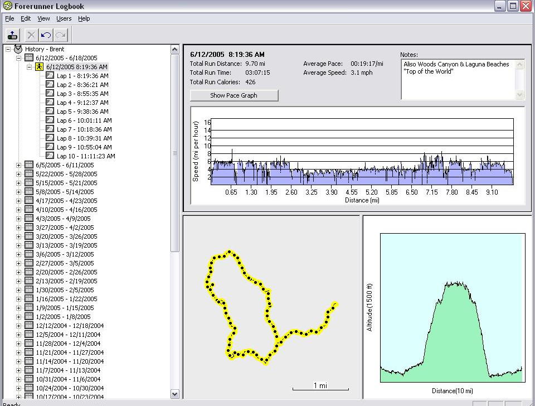Image resolution: width=535 pixels, height=406 pixels.
Task: Click calendar icon for week 5/15/2005 - 5/21/2005
Action: point(29,183)
